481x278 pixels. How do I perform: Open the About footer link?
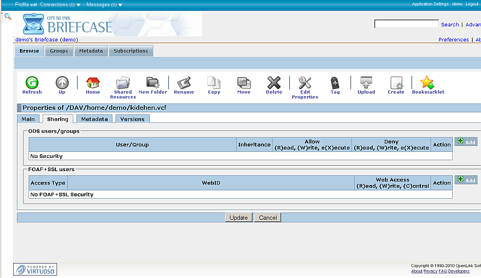(417, 271)
